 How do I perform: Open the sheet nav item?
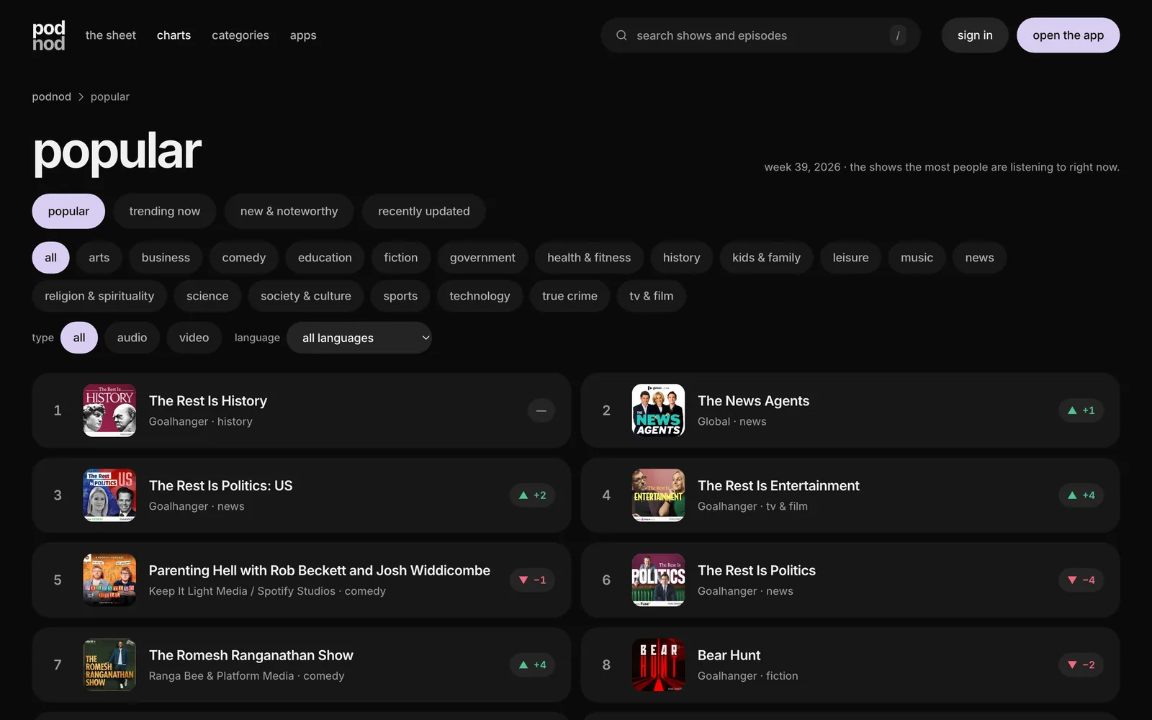coord(111,35)
